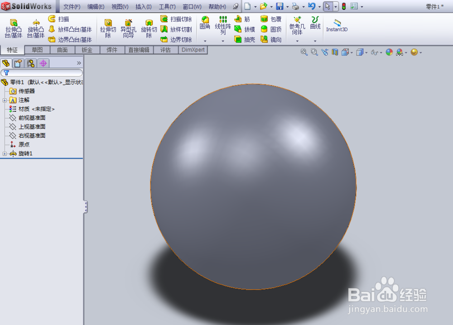The width and height of the screenshot is (453, 325).
Task: Expand the 旋转1 feature node
Action: pyautogui.click(x=4, y=153)
